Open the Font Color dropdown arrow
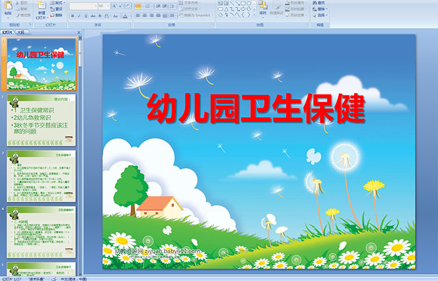Viewport: 438px width, 281px height. (x=130, y=16)
